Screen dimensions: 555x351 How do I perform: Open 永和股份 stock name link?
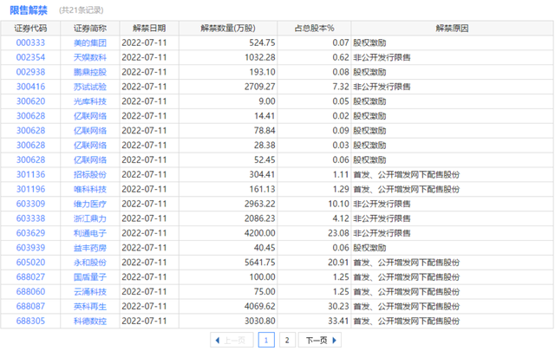[x=90, y=263]
